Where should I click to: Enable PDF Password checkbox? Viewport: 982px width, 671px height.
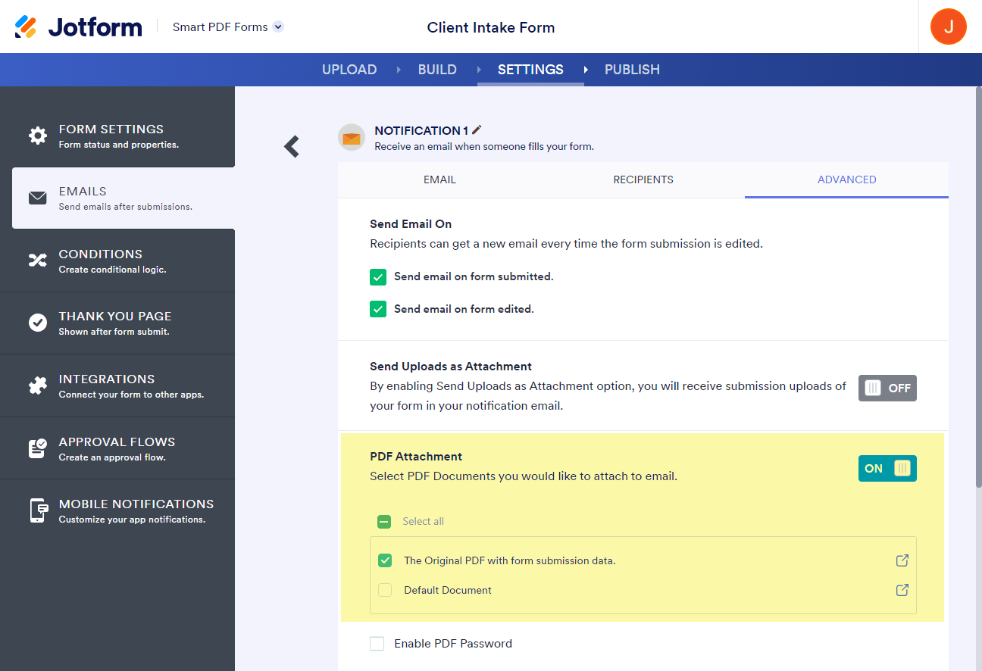(x=377, y=644)
